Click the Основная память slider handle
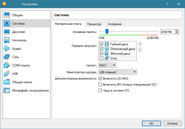Viewport: 185px width, 129px height. (107, 31)
